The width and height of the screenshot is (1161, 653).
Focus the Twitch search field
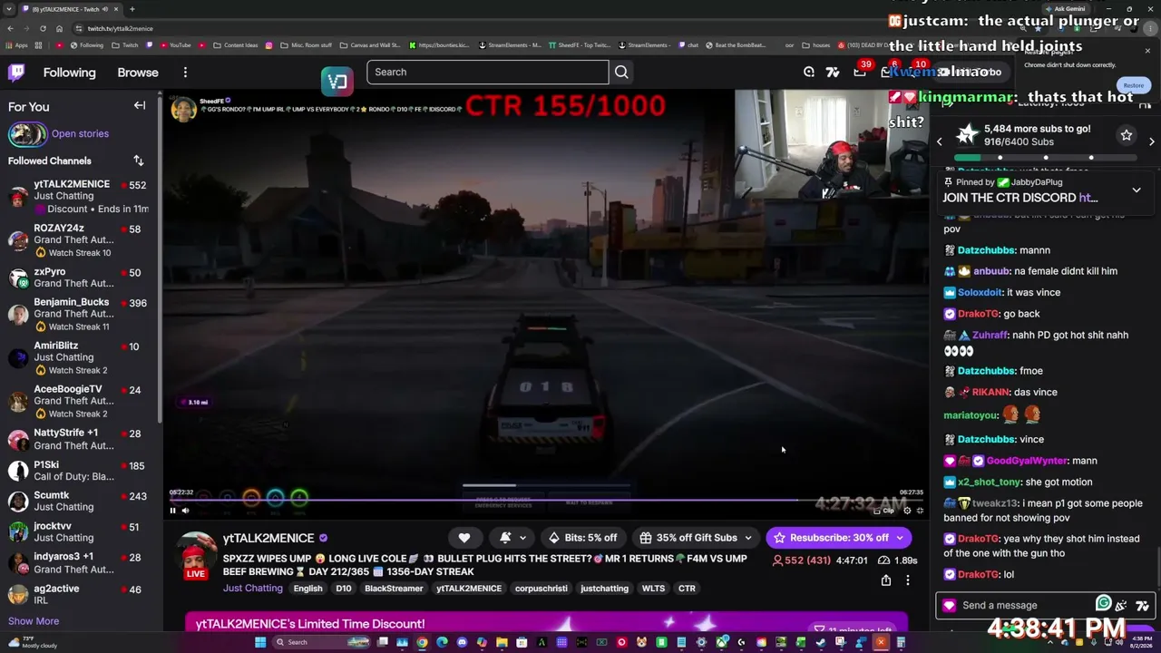point(487,72)
